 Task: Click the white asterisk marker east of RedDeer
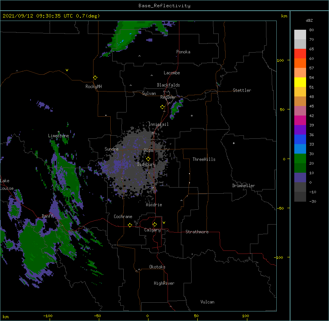[x=192, y=116]
